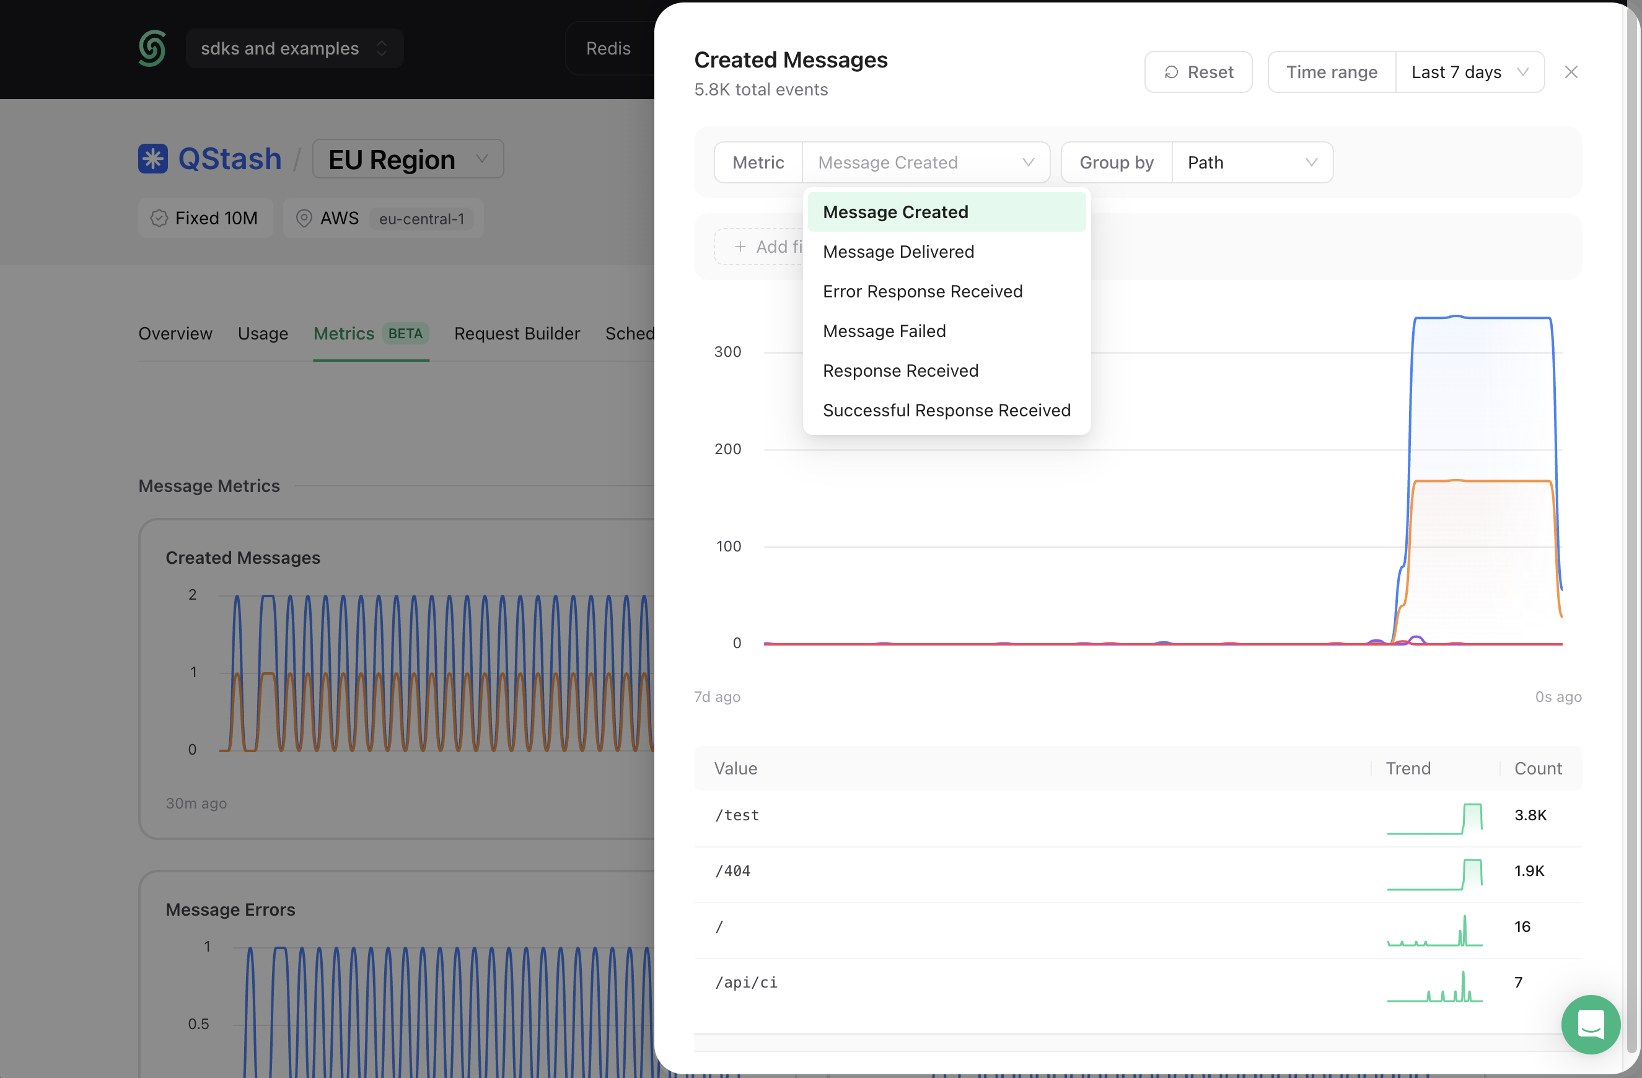Viewport: 1642px width, 1078px height.
Task: Click the Reset refresh button
Action: [1198, 72]
